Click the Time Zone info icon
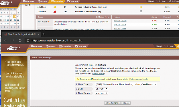The height and width of the screenshot is (107, 179). [x=76, y=84]
